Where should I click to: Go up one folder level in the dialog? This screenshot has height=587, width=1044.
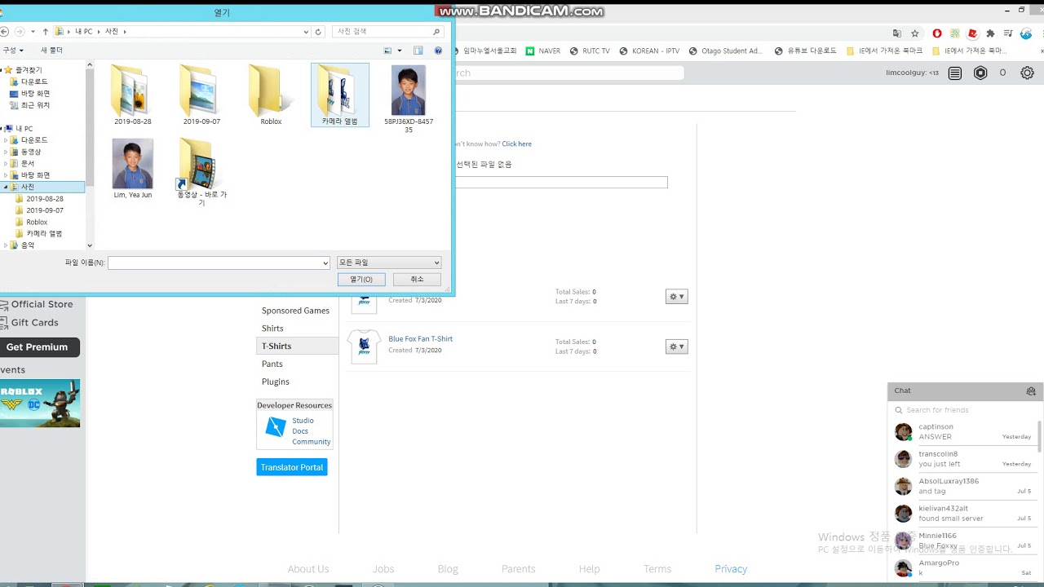(46, 32)
